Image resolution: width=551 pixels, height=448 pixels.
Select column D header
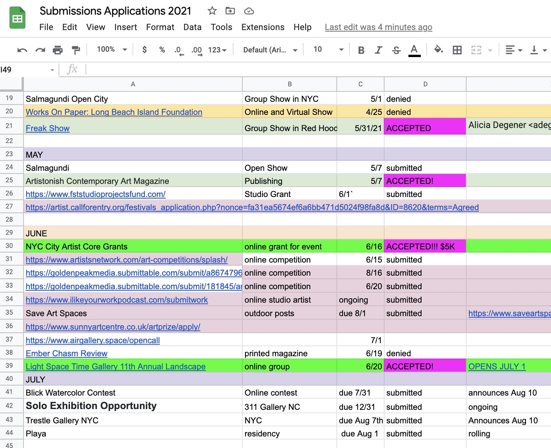click(x=425, y=84)
